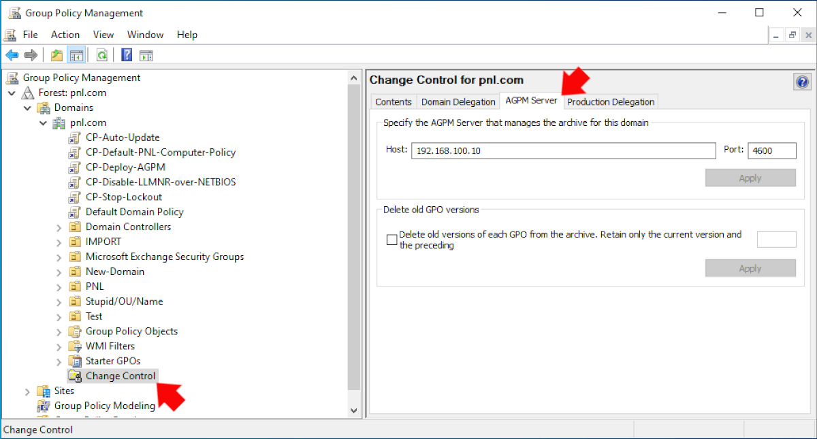Image resolution: width=817 pixels, height=439 pixels.
Task: Click the Starter GPOs folder icon
Action: (x=76, y=361)
